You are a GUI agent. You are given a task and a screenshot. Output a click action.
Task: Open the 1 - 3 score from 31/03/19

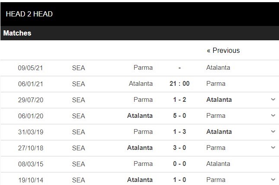click(x=180, y=132)
